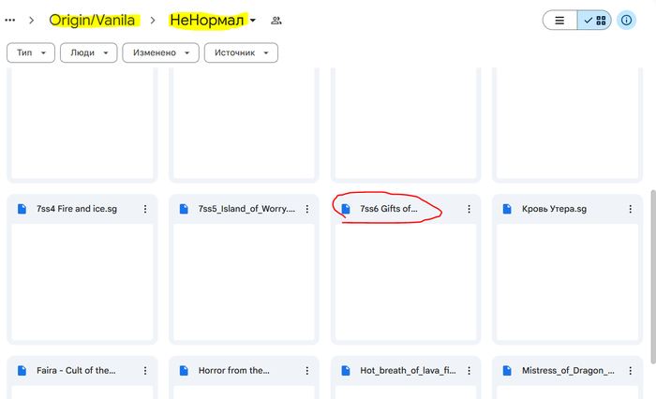The height and width of the screenshot is (399, 656).
Task: Open more options for 7ss5_Island_of_Worry file
Action: coord(307,209)
